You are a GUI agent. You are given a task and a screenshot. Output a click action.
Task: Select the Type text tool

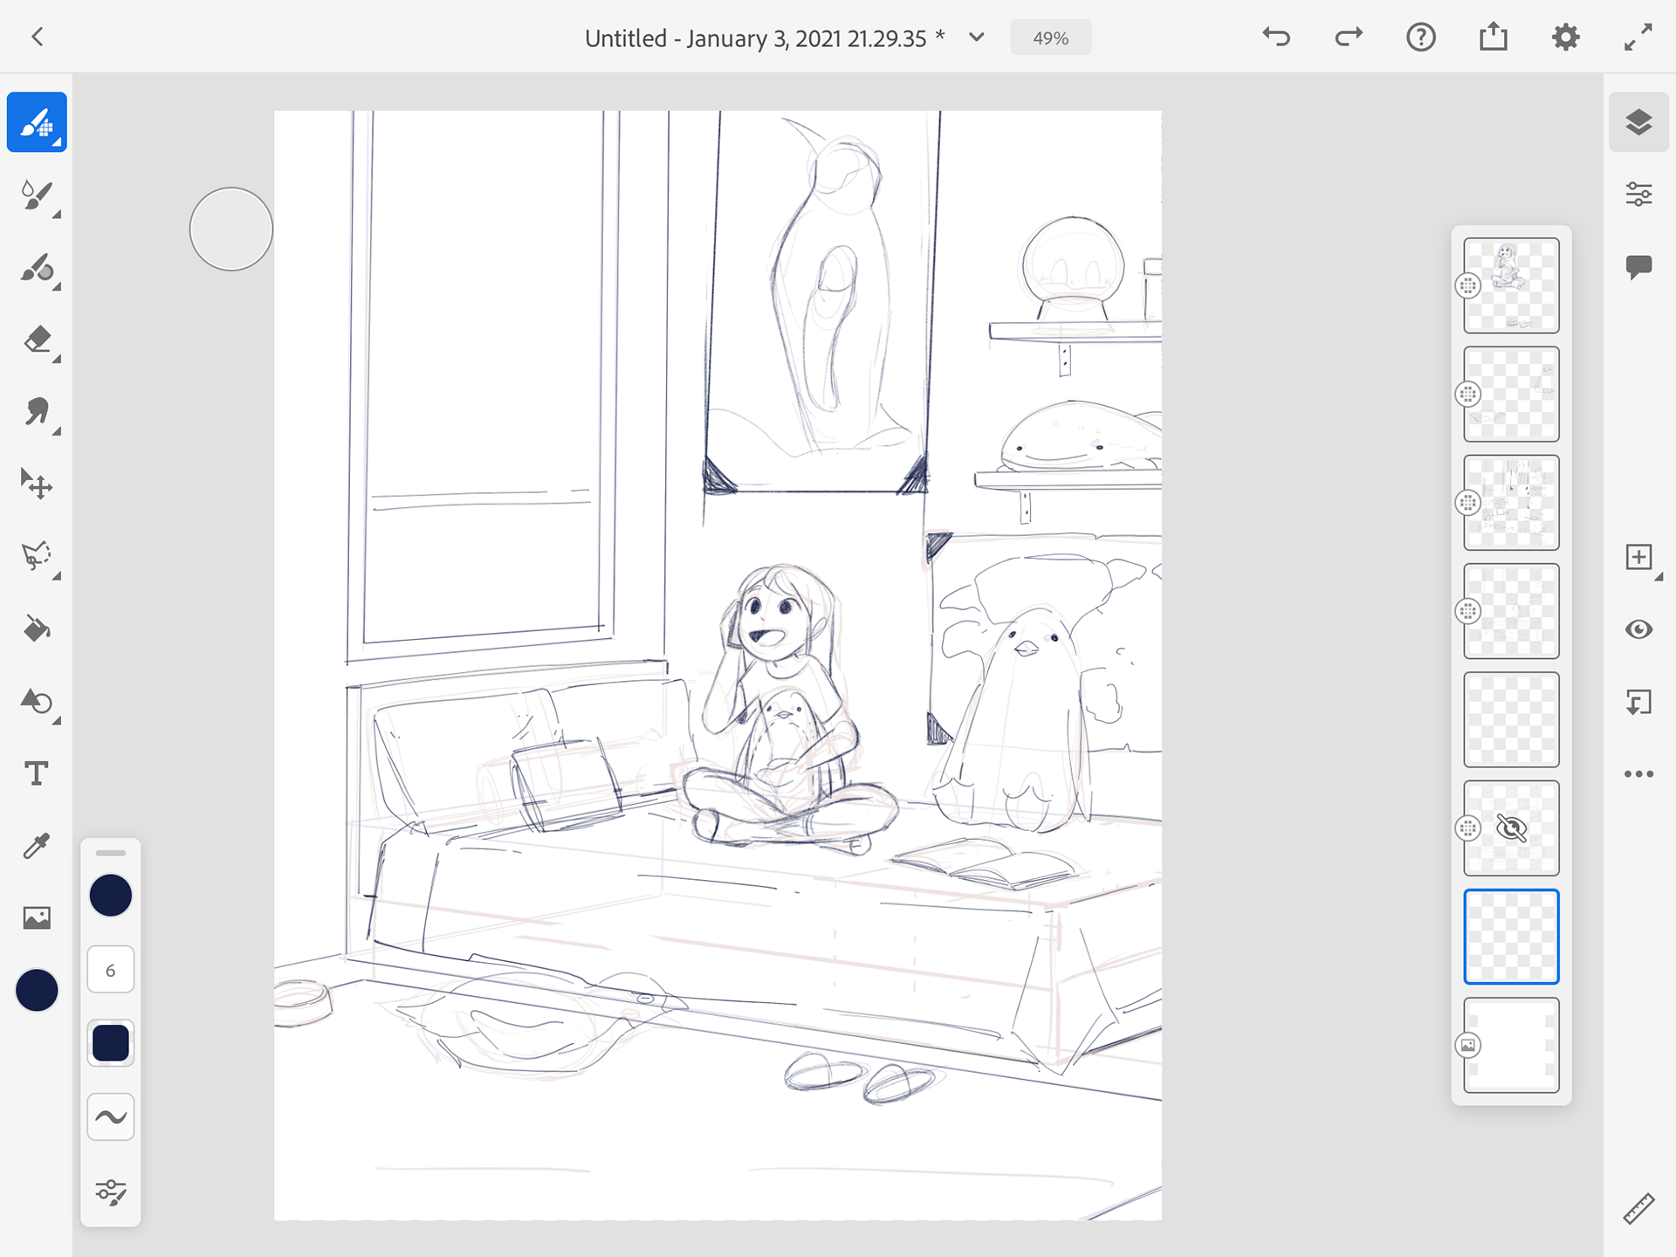tap(37, 773)
